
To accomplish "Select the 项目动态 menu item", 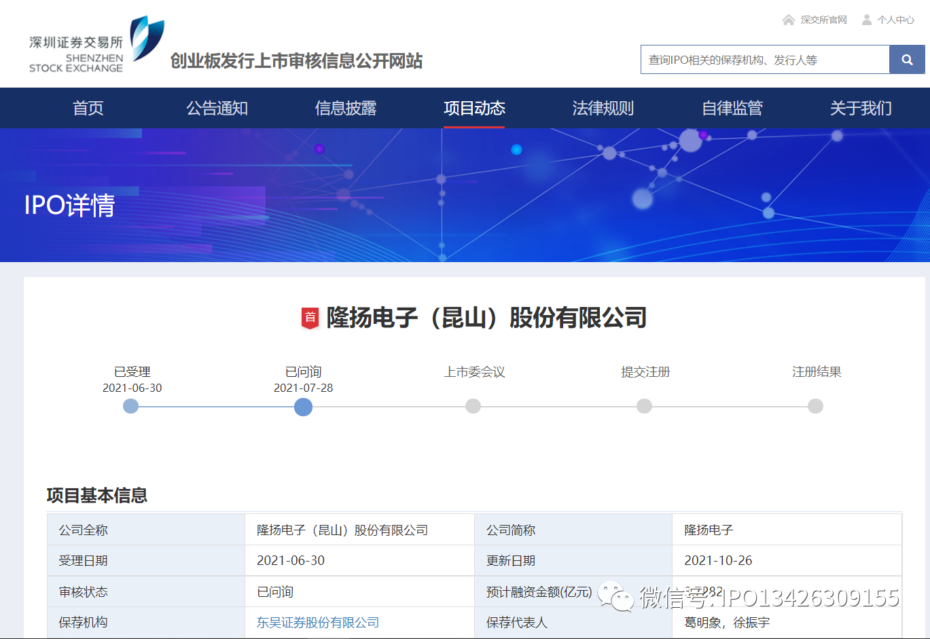I will coord(474,108).
